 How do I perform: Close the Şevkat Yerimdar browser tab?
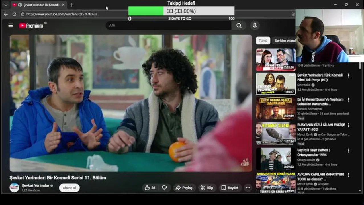[63, 5]
